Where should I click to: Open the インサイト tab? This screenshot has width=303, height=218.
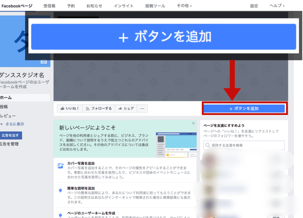124,6
